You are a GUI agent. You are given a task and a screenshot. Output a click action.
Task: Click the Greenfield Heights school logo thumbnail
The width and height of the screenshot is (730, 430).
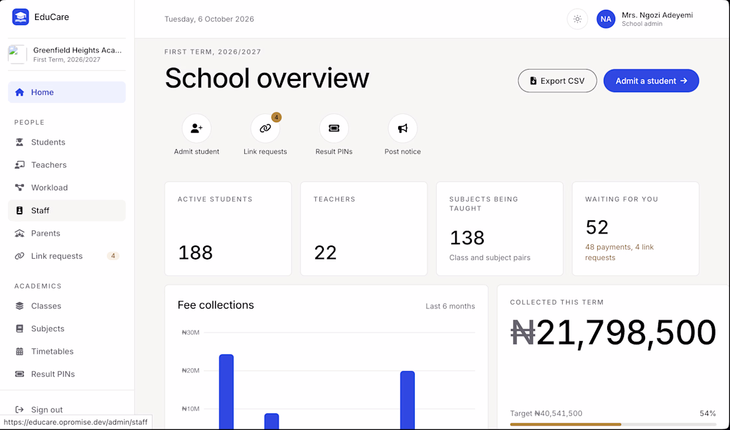coord(17,54)
